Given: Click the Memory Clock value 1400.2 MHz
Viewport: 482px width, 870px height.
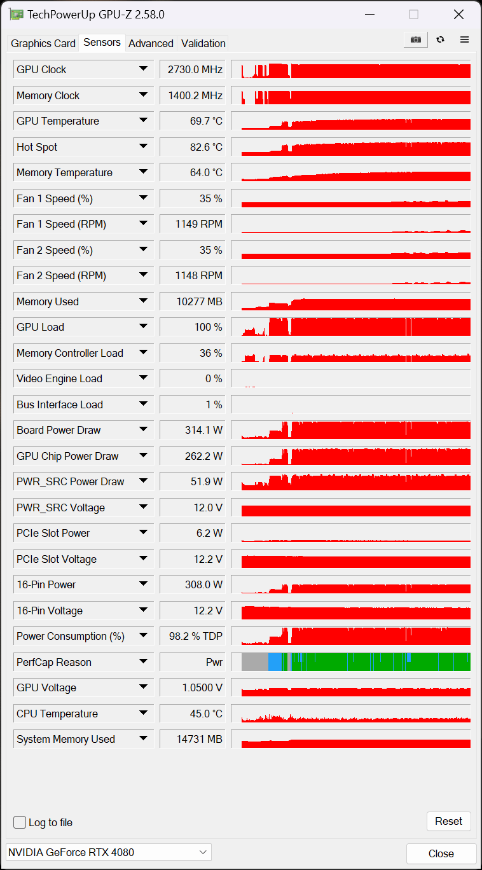Looking at the screenshot, I should pyautogui.click(x=193, y=95).
